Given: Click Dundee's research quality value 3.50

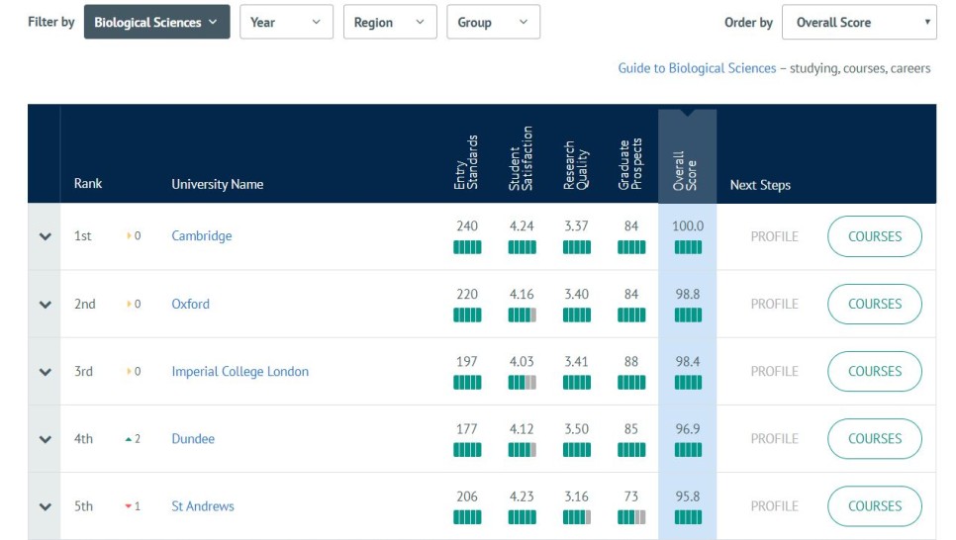Looking at the screenshot, I should (576, 429).
